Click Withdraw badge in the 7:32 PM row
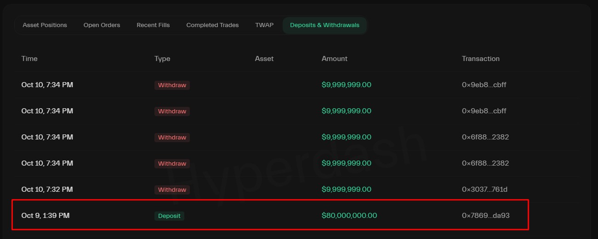The height and width of the screenshot is (239, 598). coord(172,190)
